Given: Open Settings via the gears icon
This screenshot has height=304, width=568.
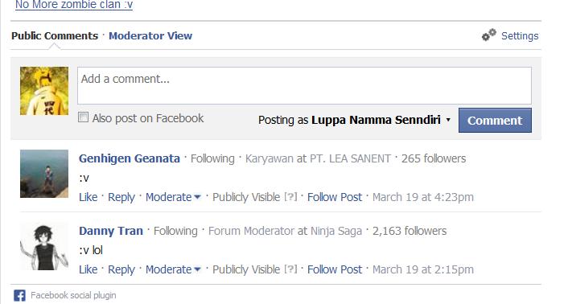Looking at the screenshot, I should [x=488, y=35].
